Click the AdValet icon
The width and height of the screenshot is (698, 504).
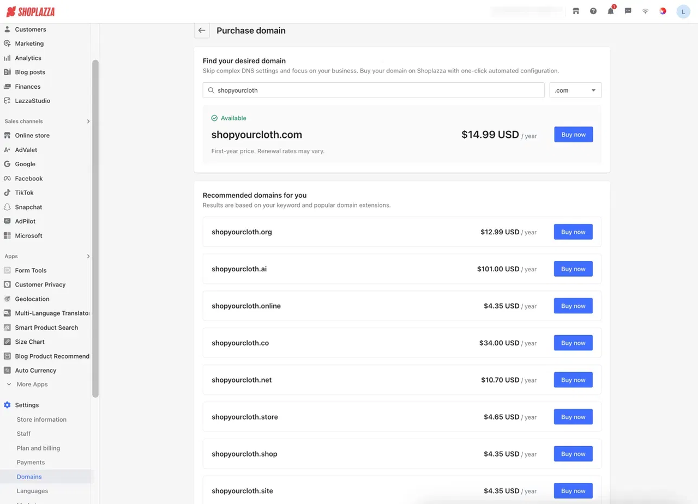[7, 150]
